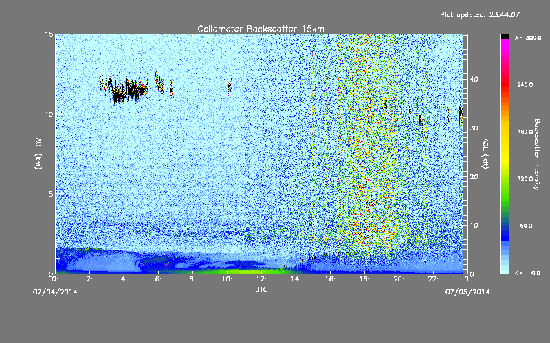550x343 pixels.
Task: Click the 'Ceilometer Backscatter 15km' plot title
Action: 261,29
